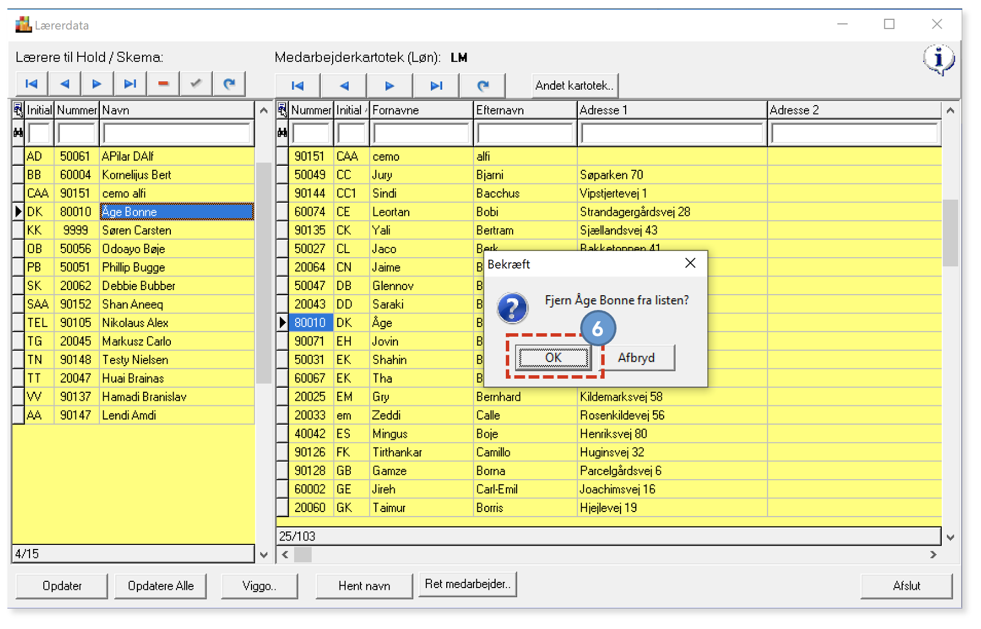
Task: Refresh the Medarbejderkartotek list
Action: coord(483,86)
